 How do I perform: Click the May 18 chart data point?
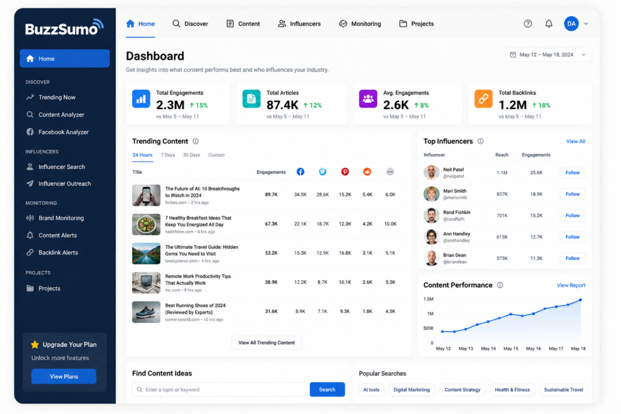tap(580, 300)
